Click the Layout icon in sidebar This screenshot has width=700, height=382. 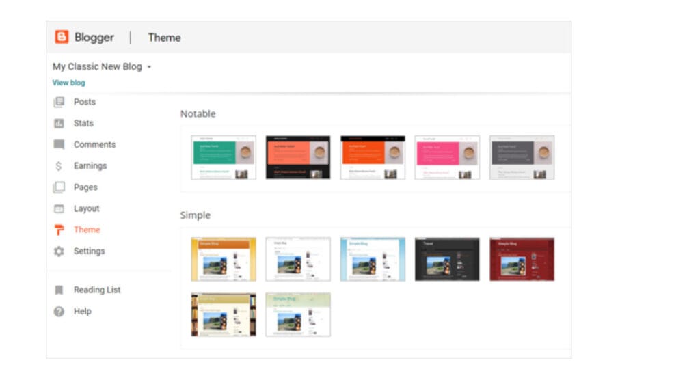tap(59, 208)
